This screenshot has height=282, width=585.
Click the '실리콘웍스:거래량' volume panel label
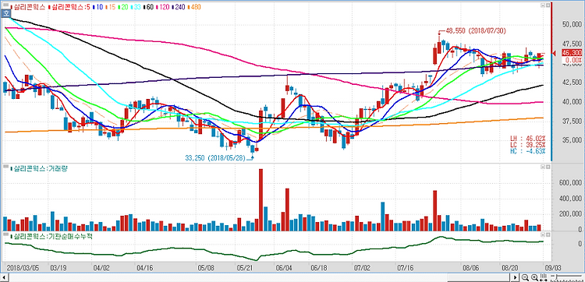(38, 169)
